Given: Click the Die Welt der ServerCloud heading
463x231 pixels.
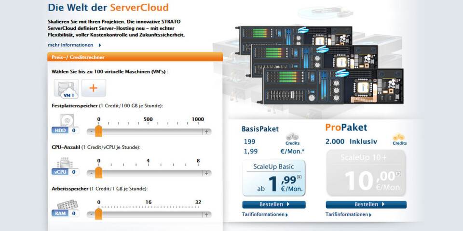Looking at the screenshot, I should point(108,7).
